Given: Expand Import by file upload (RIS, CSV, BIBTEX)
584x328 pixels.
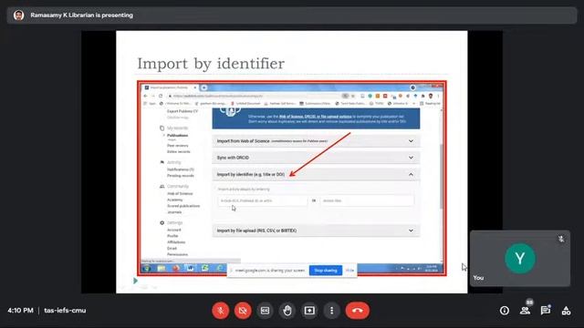Looking at the screenshot, I should point(316,231).
